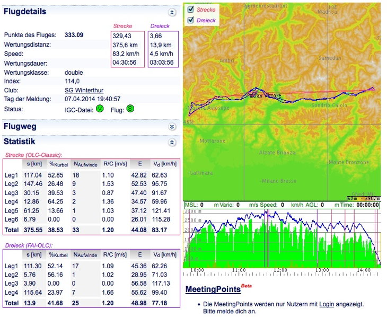Expand the Flugweg section

(x=172, y=127)
